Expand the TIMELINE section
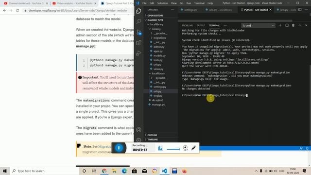The image size is (311, 175). pos(153,140)
